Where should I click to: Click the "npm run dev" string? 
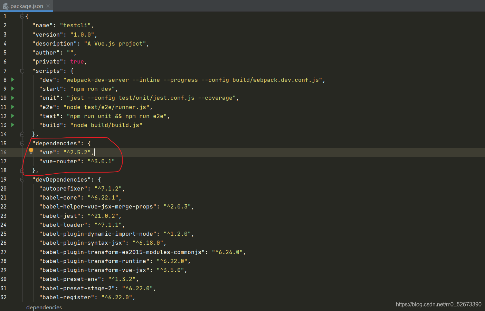(x=93, y=89)
